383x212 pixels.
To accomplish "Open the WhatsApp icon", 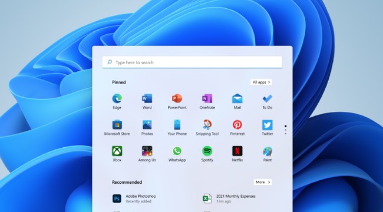I will click(x=177, y=151).
